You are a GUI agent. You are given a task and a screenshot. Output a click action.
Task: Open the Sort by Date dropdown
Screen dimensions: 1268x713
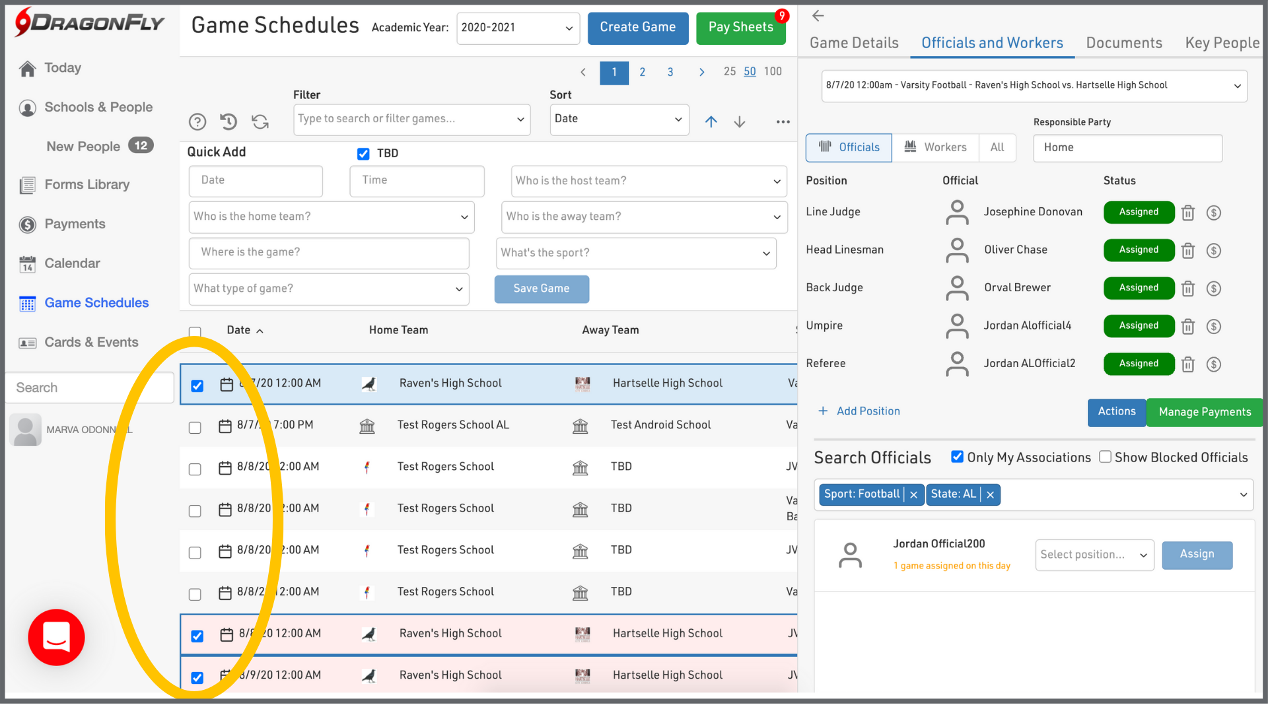tap(619, 119)
